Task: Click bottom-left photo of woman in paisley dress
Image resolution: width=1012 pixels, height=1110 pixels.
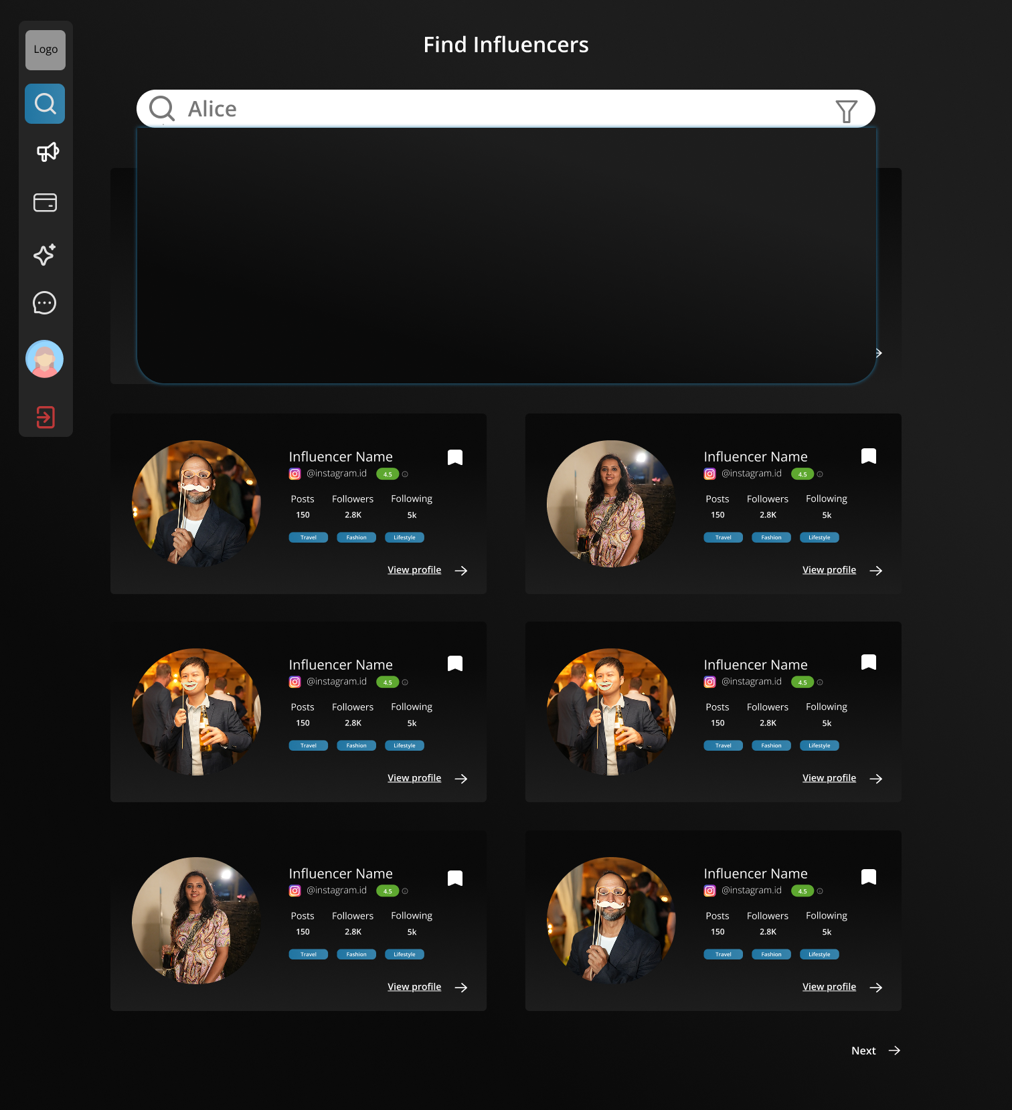Action: pyautogui.click(x=196, y=921)
